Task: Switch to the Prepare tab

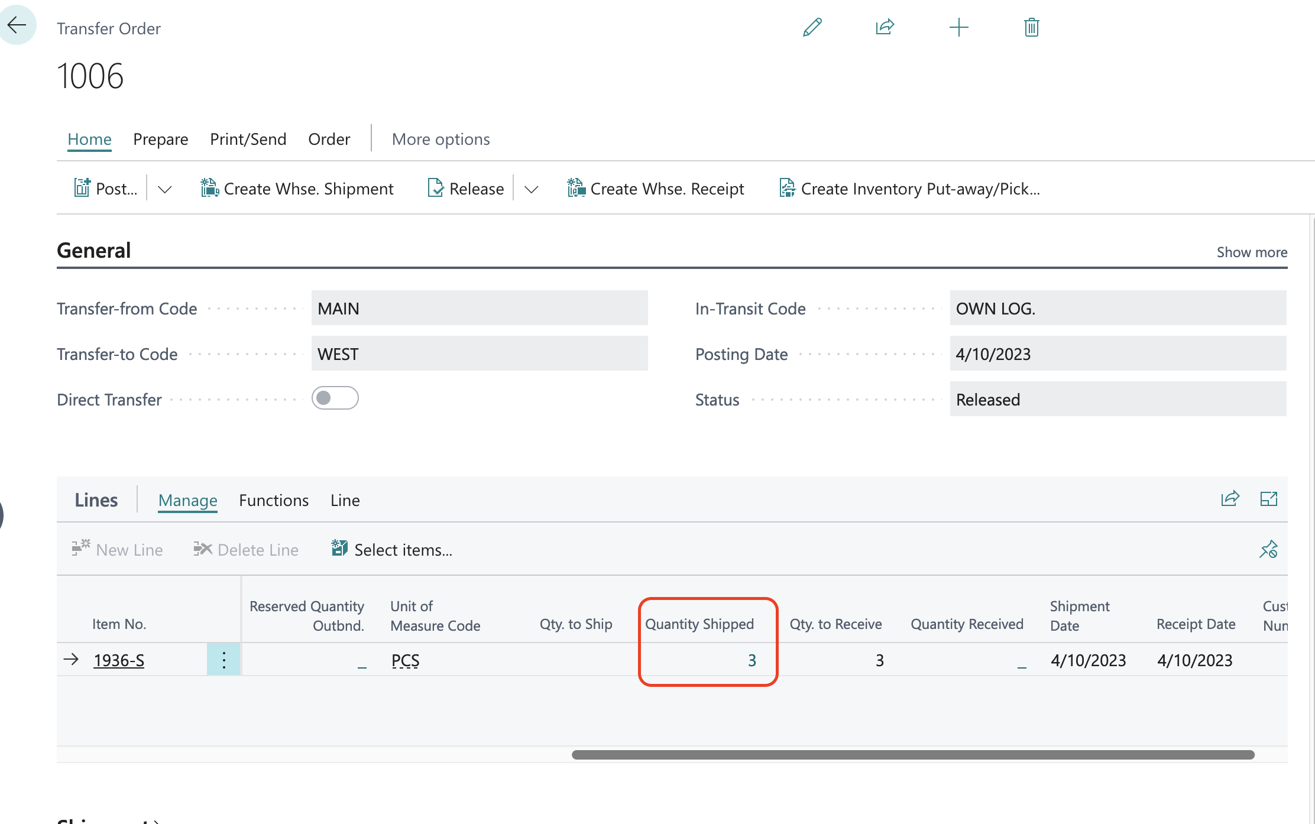Action: pos(160,140)
